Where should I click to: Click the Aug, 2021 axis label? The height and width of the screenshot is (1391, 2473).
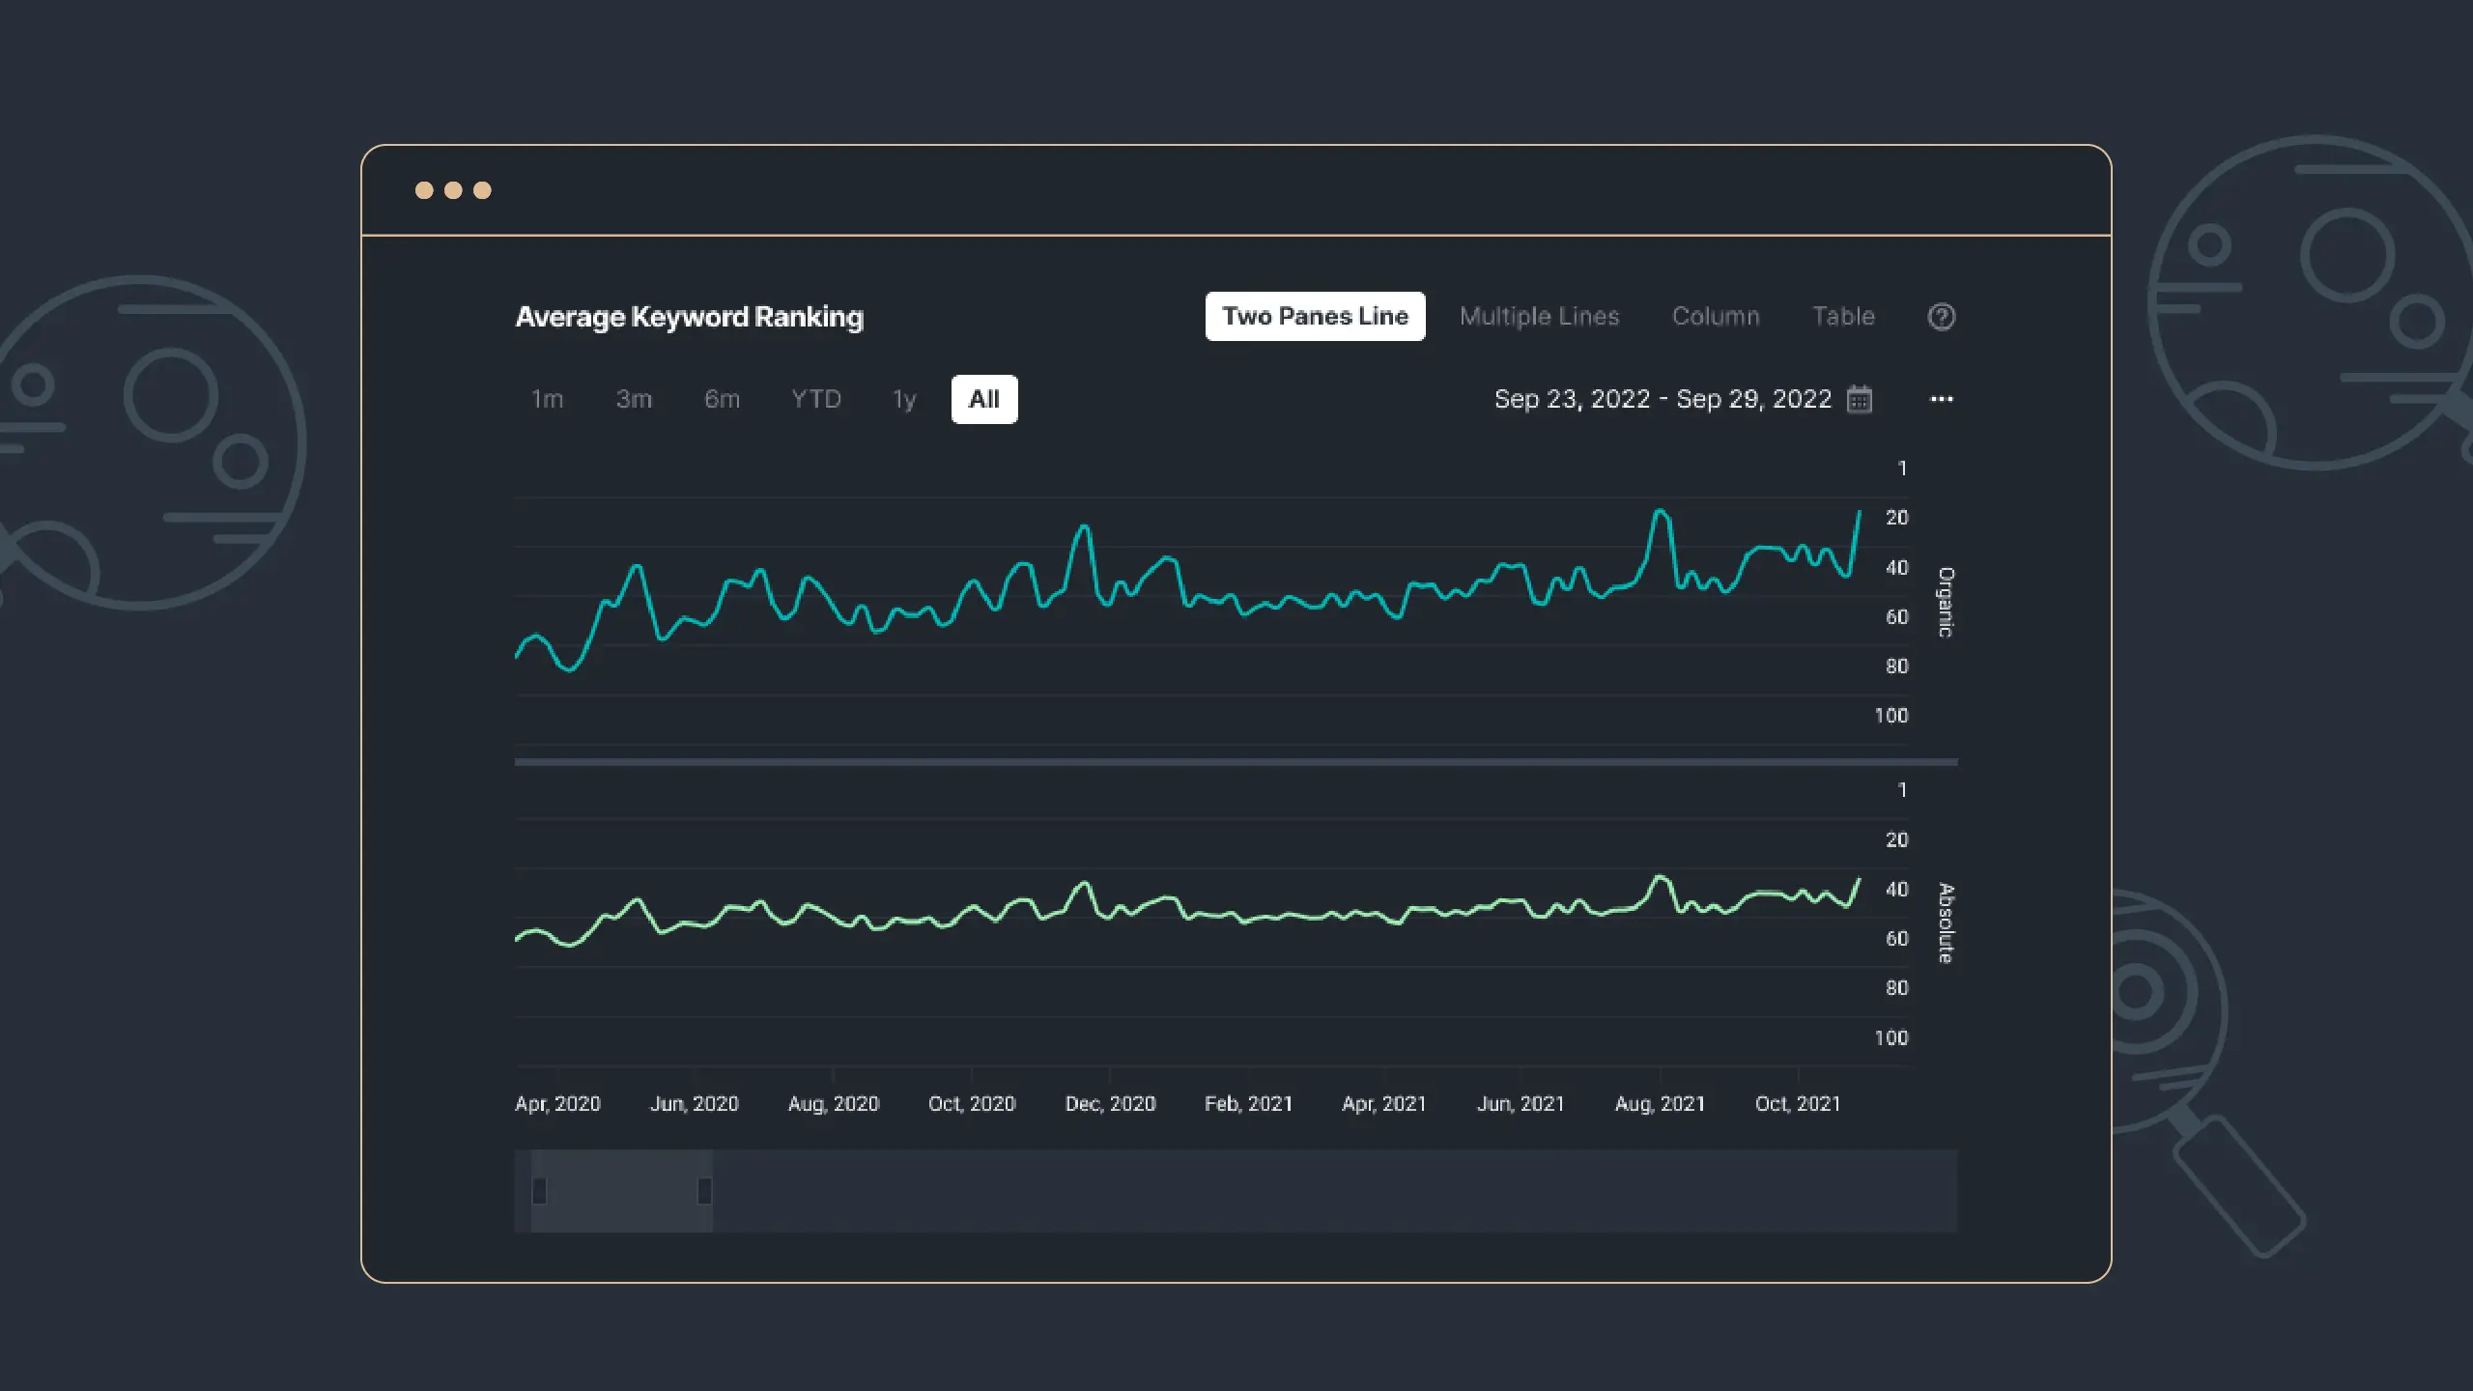coord(1660,1103)
